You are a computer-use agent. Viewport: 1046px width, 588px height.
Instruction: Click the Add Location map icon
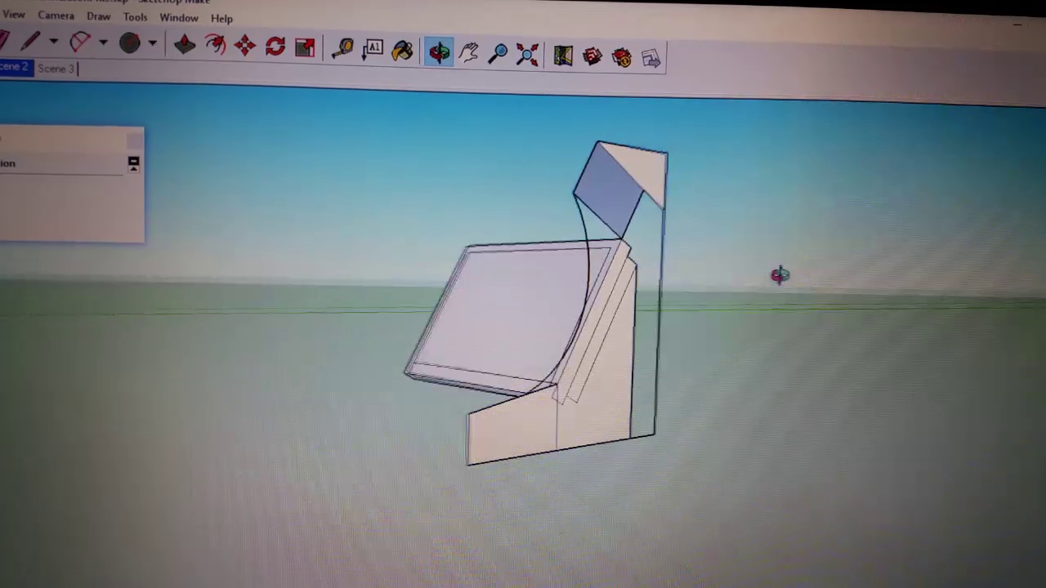click(x=563, y=56)
